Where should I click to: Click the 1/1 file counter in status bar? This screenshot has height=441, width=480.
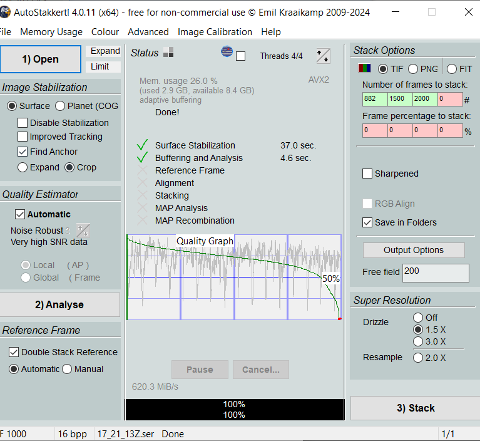(448, 434)
